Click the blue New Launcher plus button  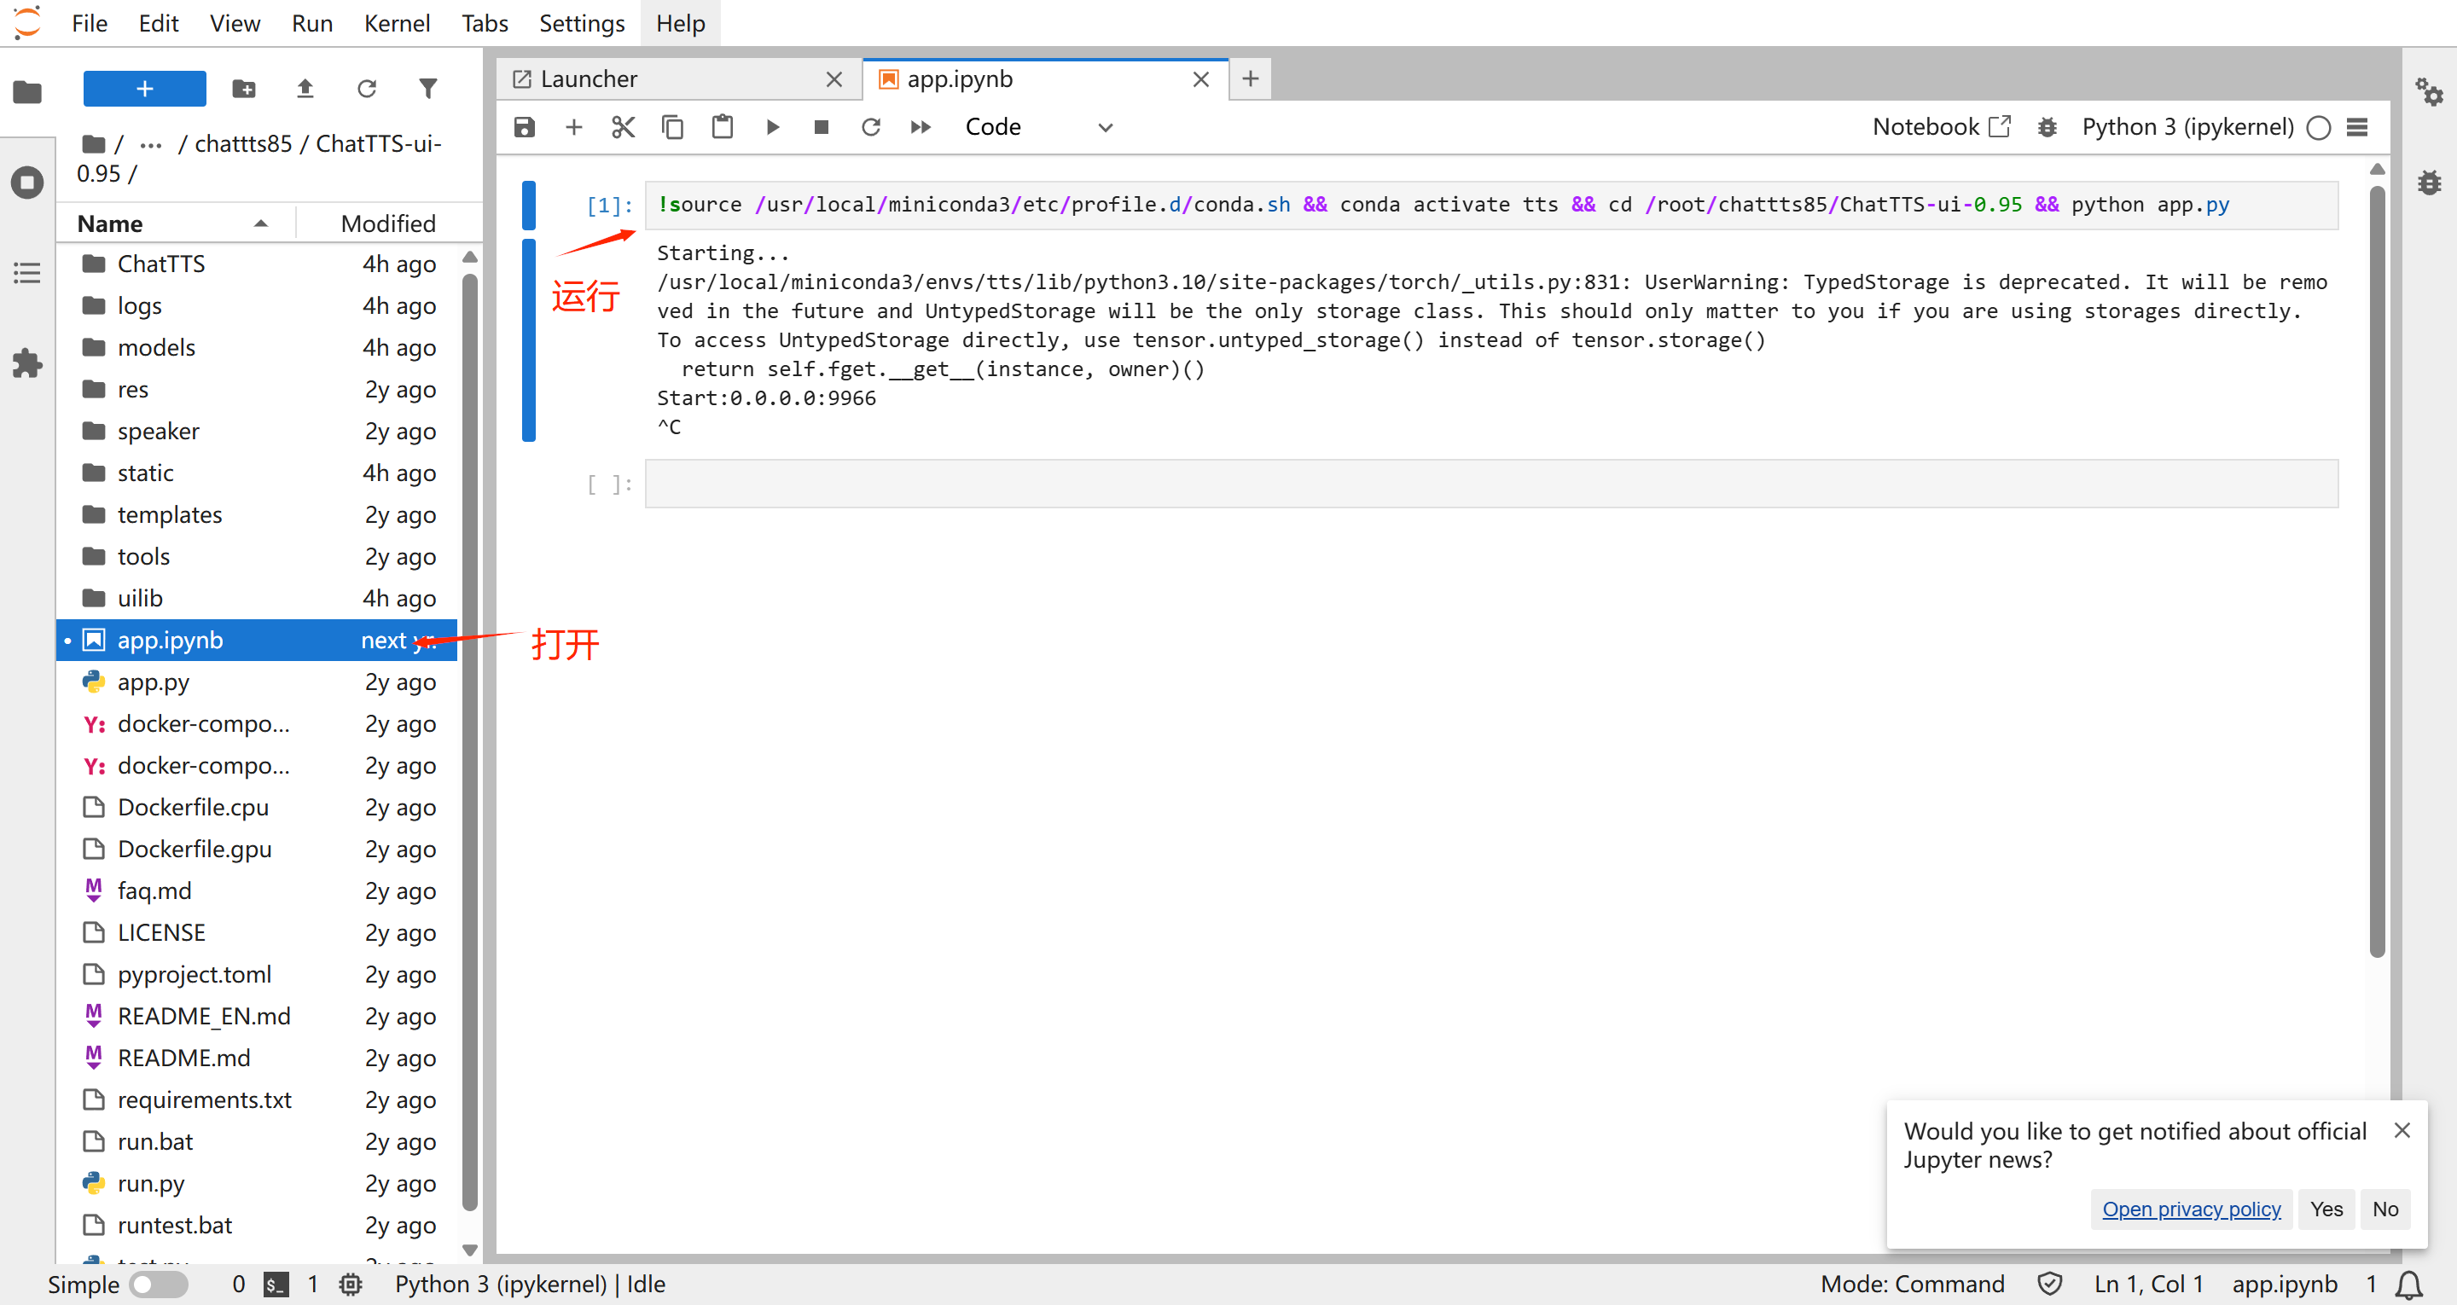tap(144, 89)
